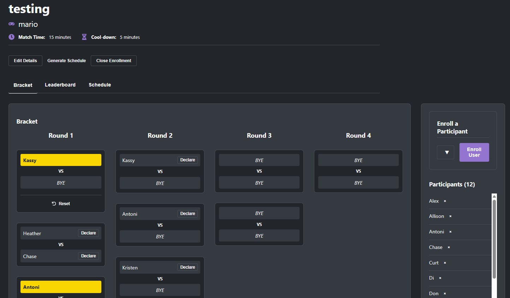Remove Chase from participants via x icon
Screen dimensions: 510x298
[449, 247]
